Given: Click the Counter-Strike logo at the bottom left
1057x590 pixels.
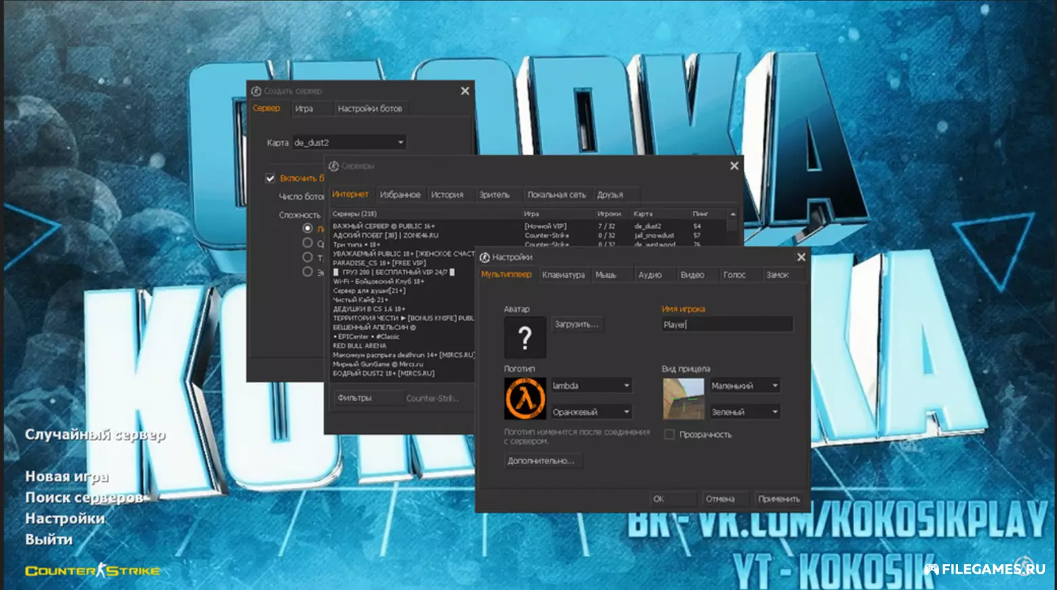Looking at the screenshot, I should tap(93, 570).
